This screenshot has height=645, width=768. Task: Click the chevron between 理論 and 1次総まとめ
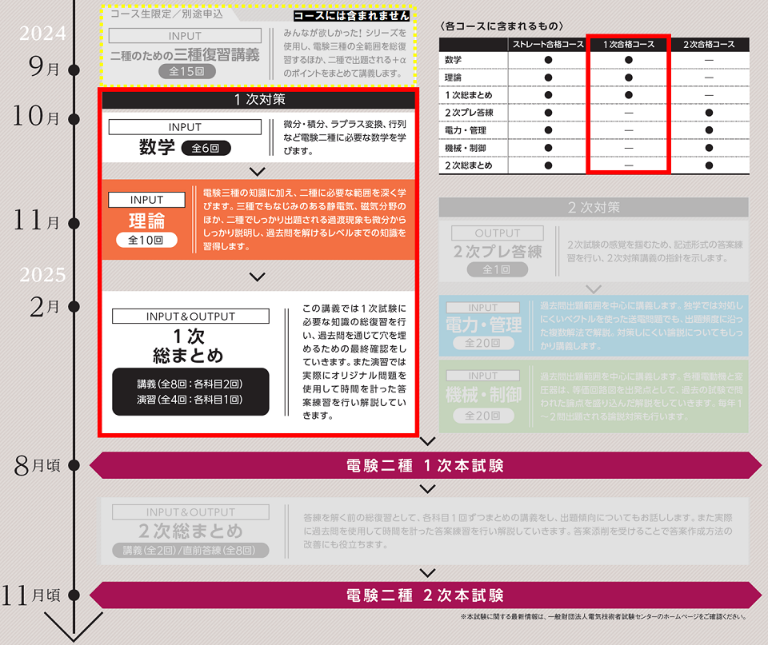pos(257,277)
